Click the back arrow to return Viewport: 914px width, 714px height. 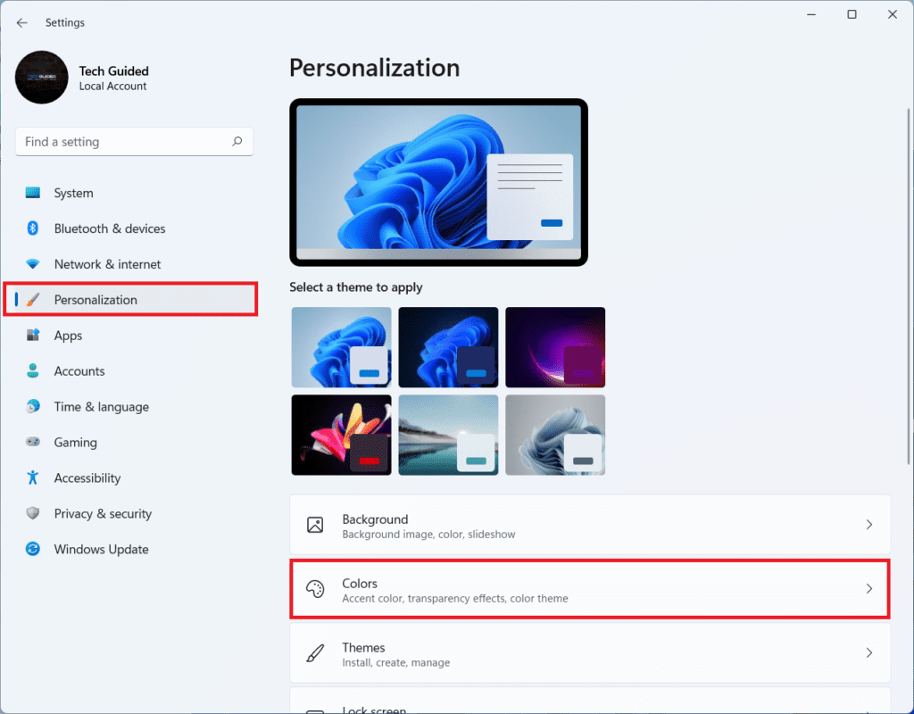21,22
